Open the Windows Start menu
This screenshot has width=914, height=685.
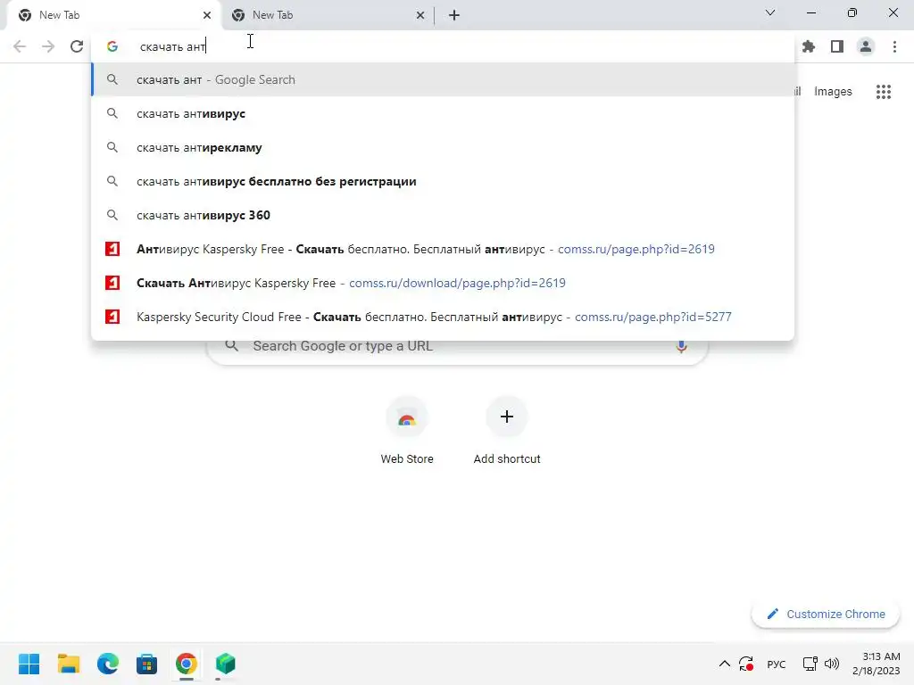tap(29, 664)
